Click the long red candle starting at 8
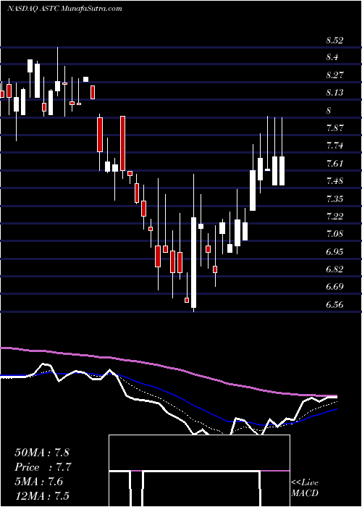362x507 pixels. (x=123, y=143)
